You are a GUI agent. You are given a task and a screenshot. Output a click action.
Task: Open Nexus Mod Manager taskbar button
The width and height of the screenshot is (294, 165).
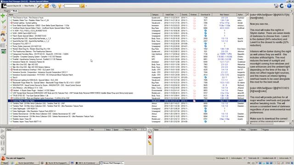[x=112, y=163]
